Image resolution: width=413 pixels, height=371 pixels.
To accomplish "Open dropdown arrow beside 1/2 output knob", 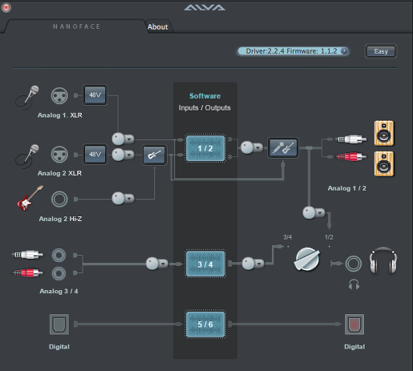I will pyautogui.click(x=259, y=148).
